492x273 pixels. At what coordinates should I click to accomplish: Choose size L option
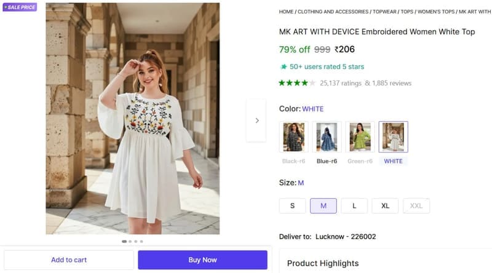click(354, 206)
